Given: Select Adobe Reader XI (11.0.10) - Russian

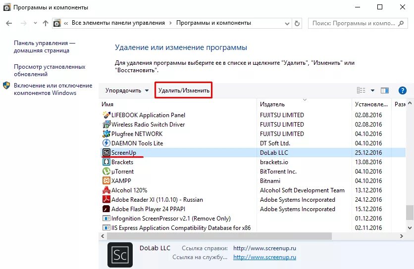Looking at the screenshot, I should coord(157,200).
